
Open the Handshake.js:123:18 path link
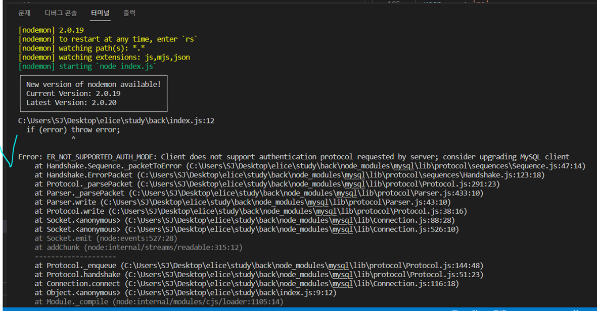click(341, 175)
